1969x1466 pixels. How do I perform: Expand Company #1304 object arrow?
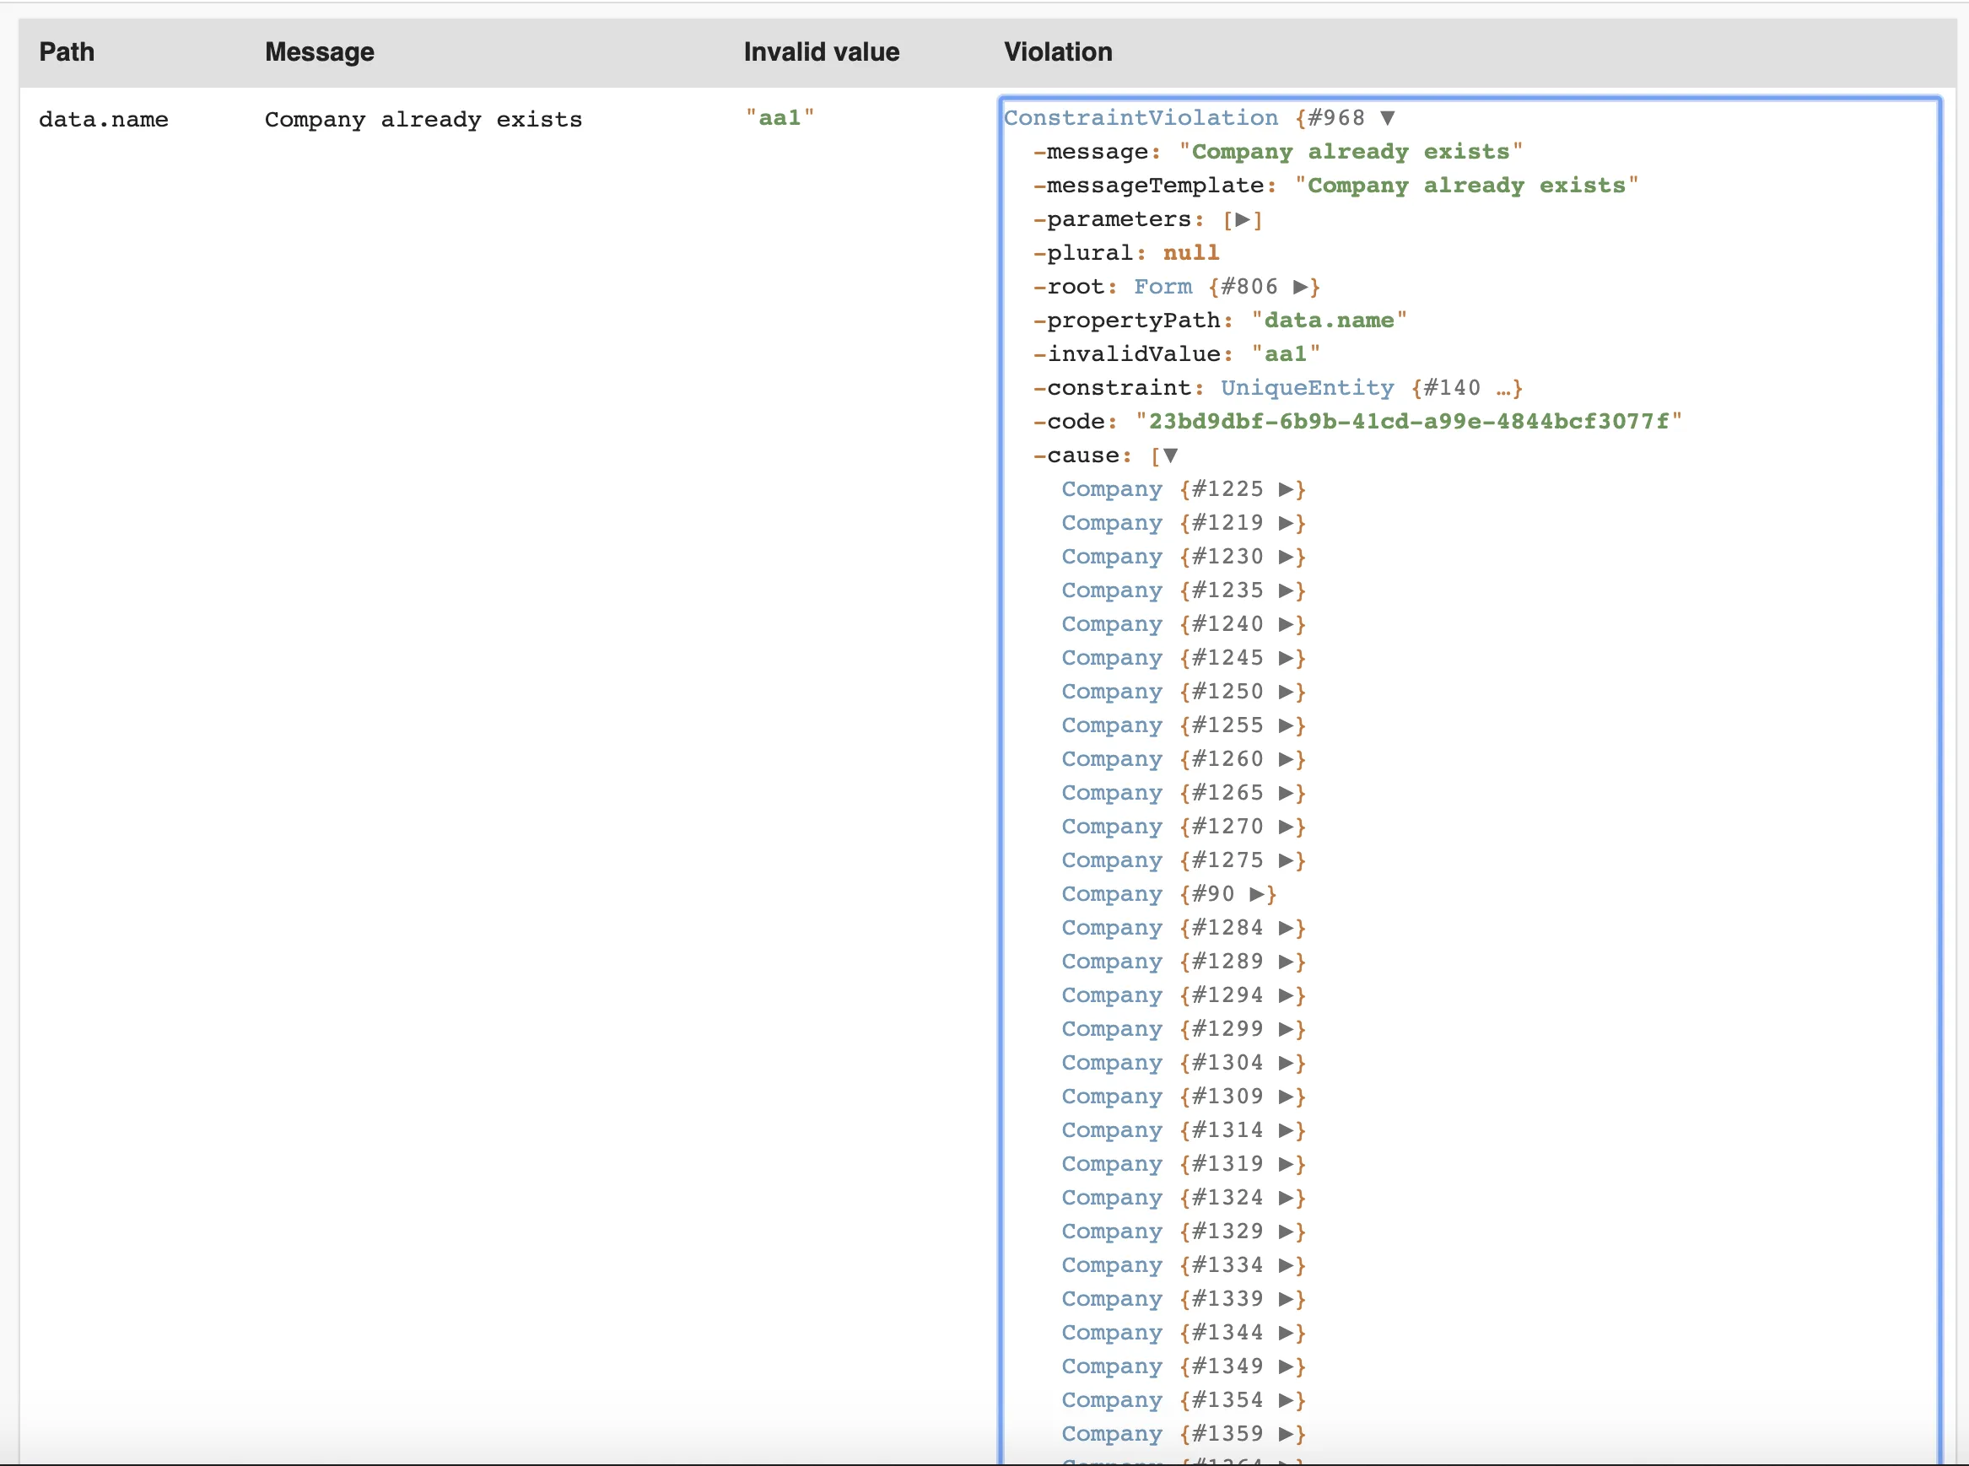(1286, 1062)
